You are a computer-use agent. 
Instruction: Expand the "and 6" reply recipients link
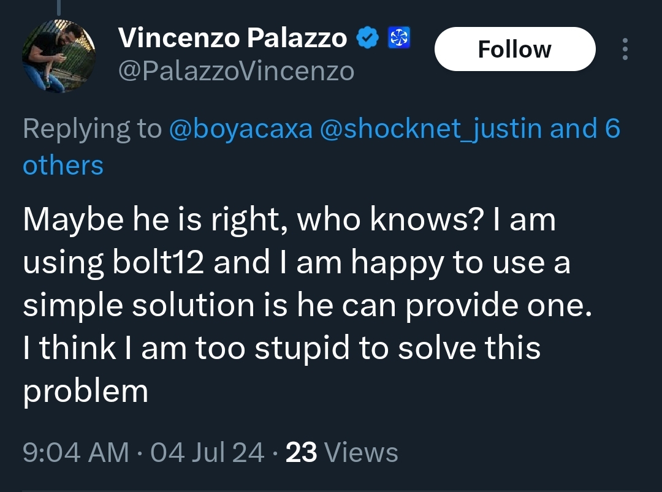[585, 129]
